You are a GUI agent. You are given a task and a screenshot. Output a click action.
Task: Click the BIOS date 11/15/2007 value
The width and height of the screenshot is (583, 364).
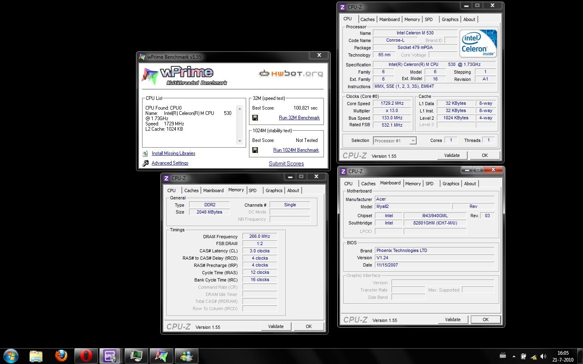coord(434,265)
